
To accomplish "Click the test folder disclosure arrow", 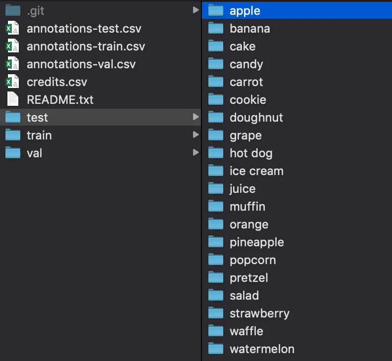I will (x=196, y=117).
